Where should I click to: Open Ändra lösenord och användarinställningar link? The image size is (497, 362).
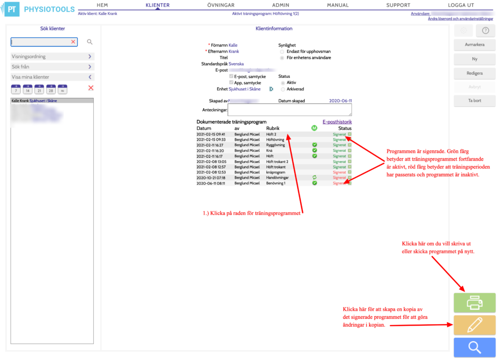coord(460,19)
